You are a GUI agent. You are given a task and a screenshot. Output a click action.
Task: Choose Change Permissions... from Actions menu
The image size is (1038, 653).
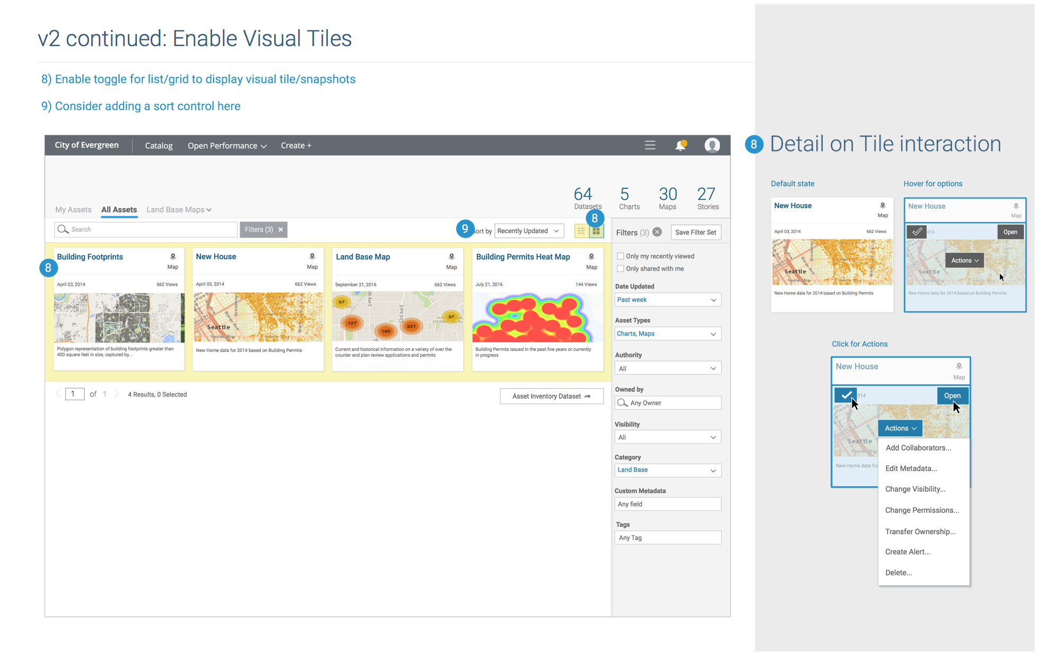[x=922, y=510]
